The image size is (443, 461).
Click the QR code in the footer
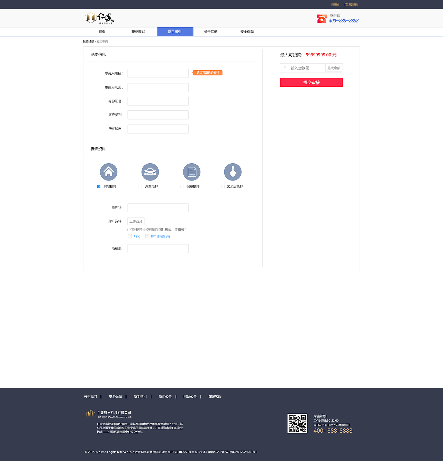pos(297,424)
